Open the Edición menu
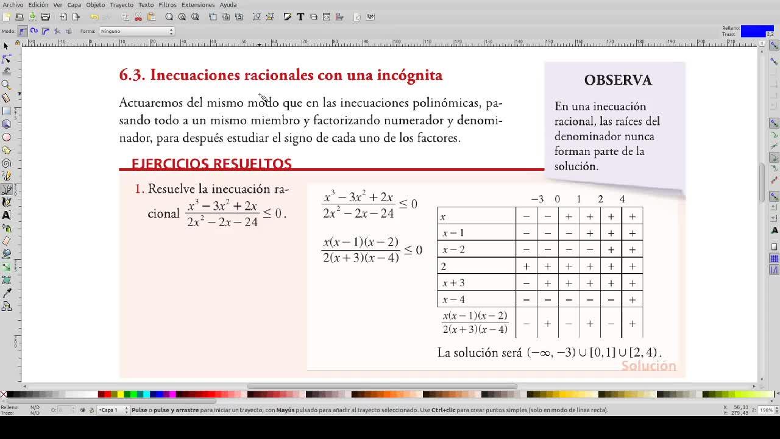 click(38, 5)
